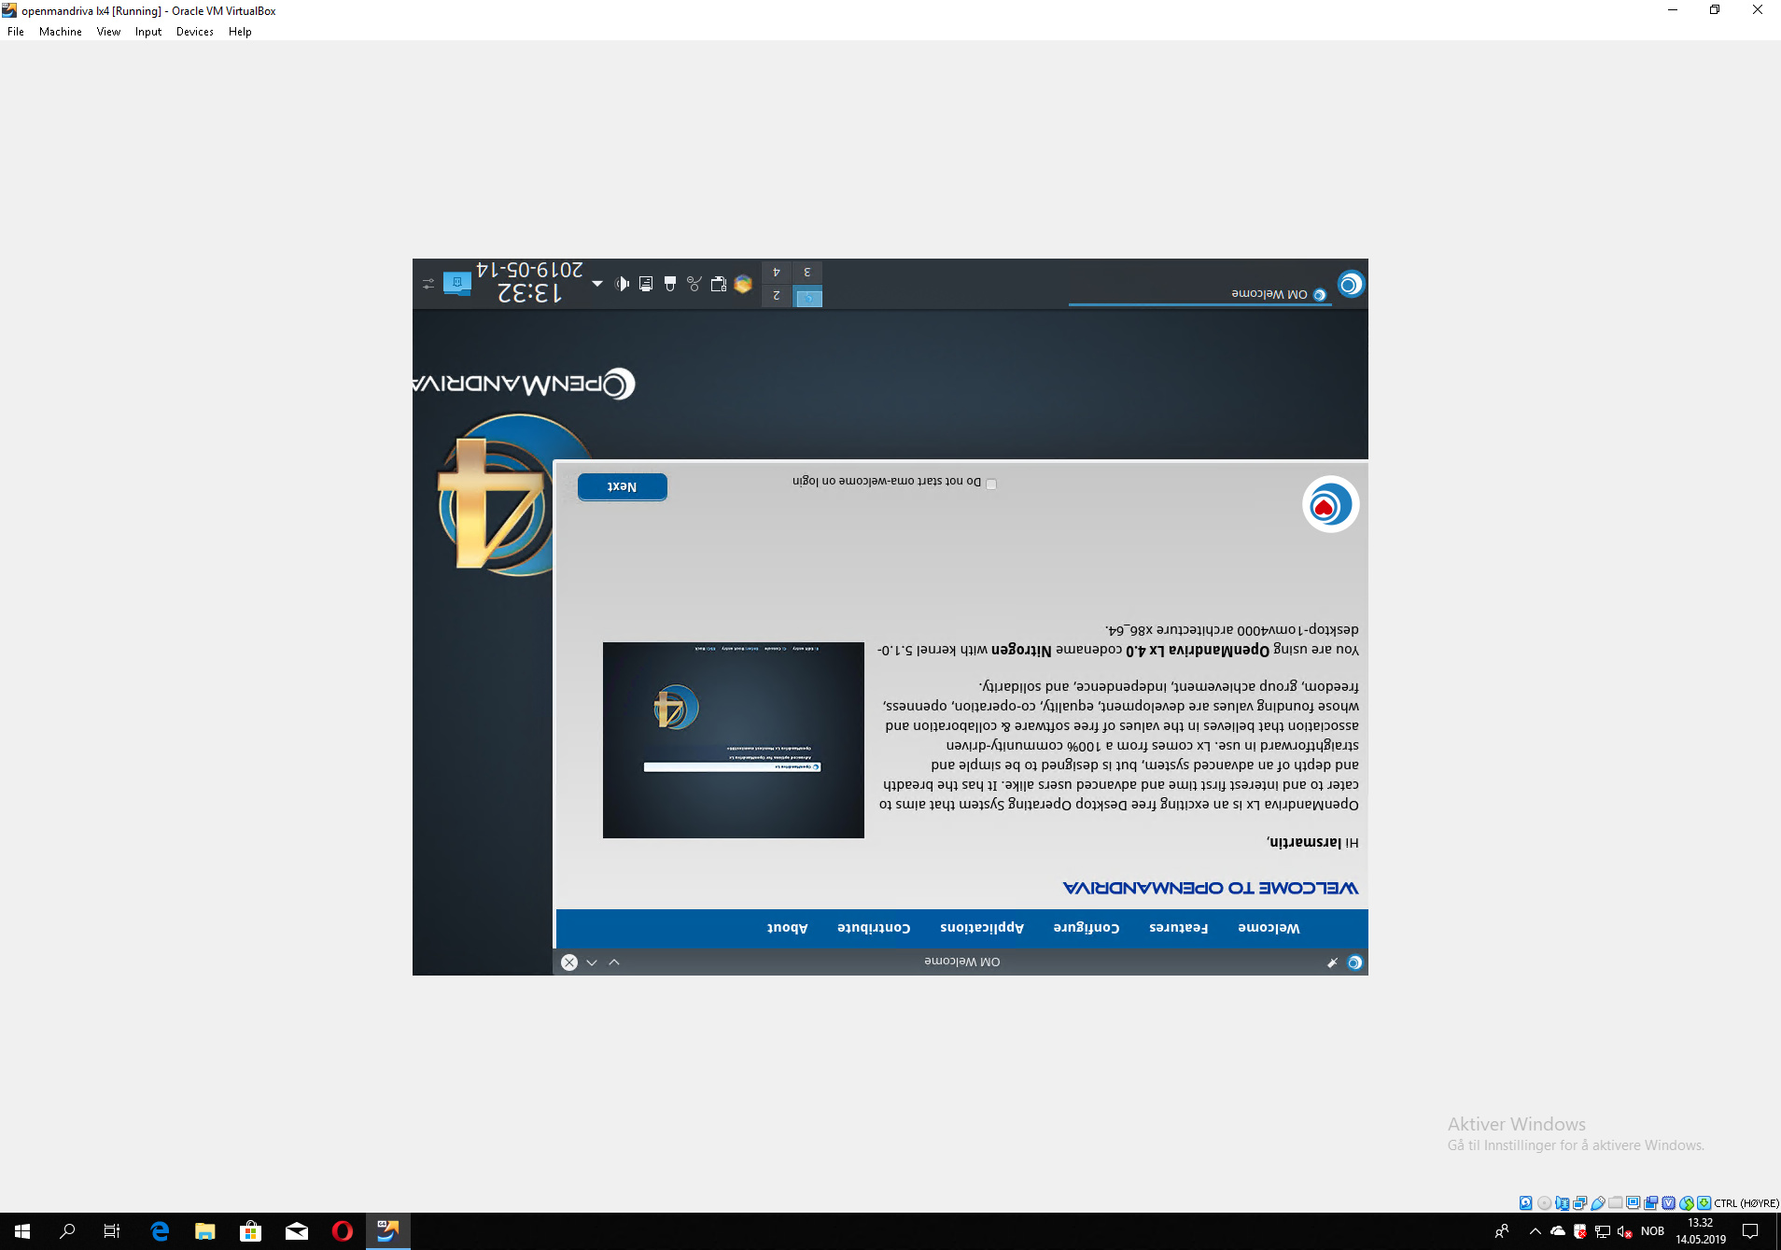This screenshot has height=1250, width=1781.
Task: Open the VirtualBox Help menu
Action: coord(240,31)
